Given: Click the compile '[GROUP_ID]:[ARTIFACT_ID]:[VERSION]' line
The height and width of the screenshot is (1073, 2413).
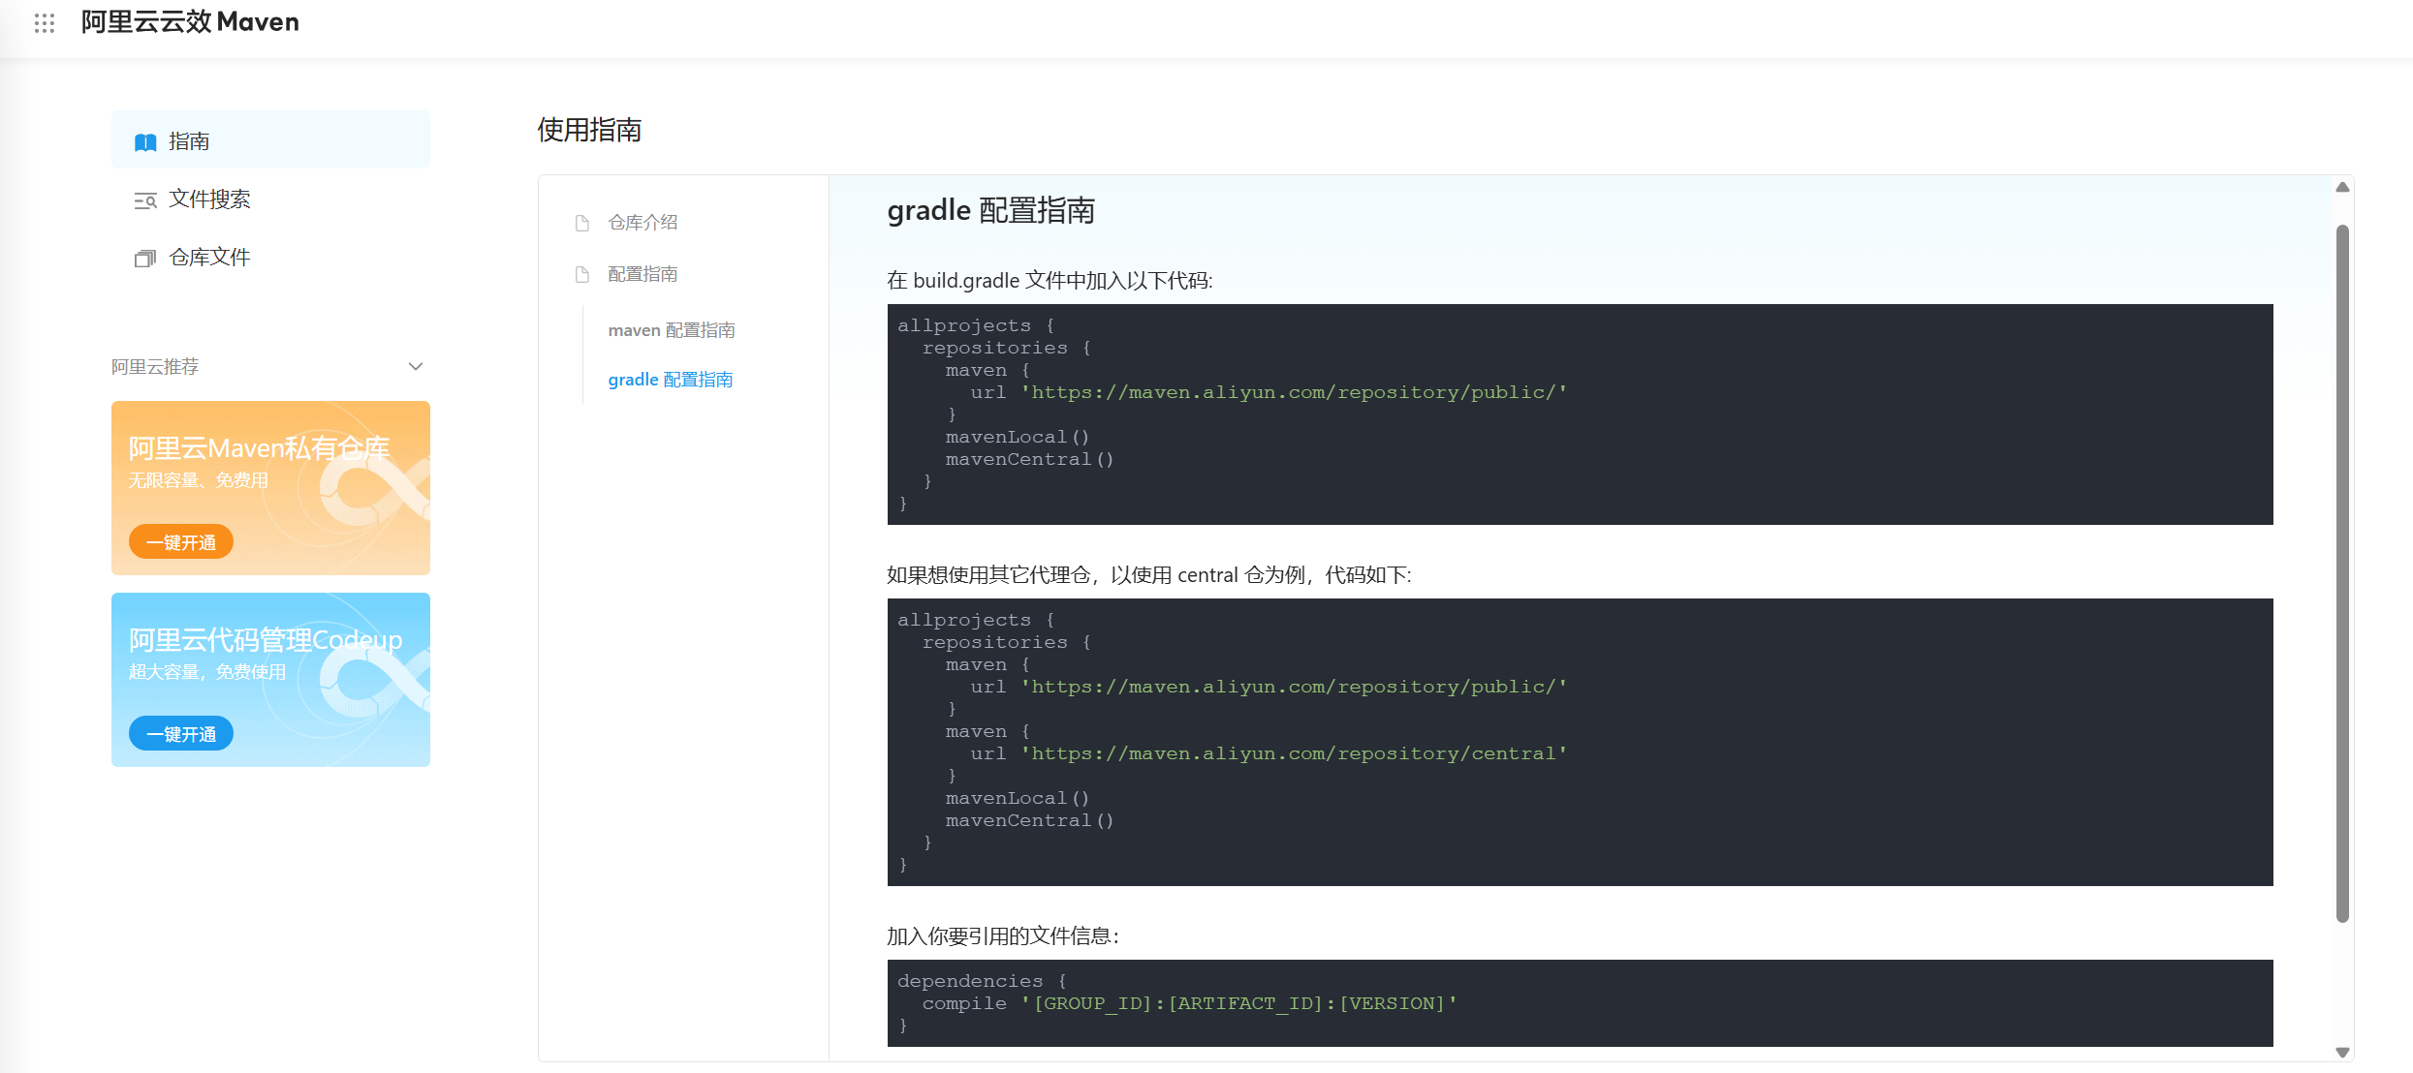Looking at the screenshot, I should [1189, 1003].
